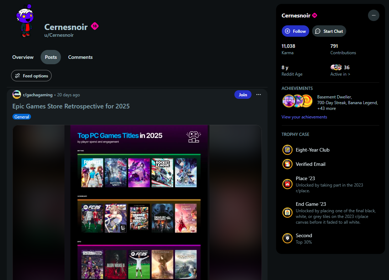Switch to the Comments tab
This screenshot has width=389, height=280.
pos(81,57)
